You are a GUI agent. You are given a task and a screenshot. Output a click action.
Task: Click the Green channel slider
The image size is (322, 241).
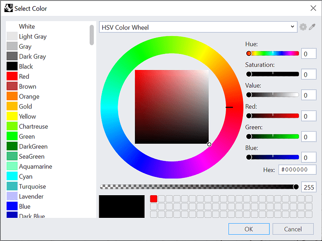click(272, 136)
